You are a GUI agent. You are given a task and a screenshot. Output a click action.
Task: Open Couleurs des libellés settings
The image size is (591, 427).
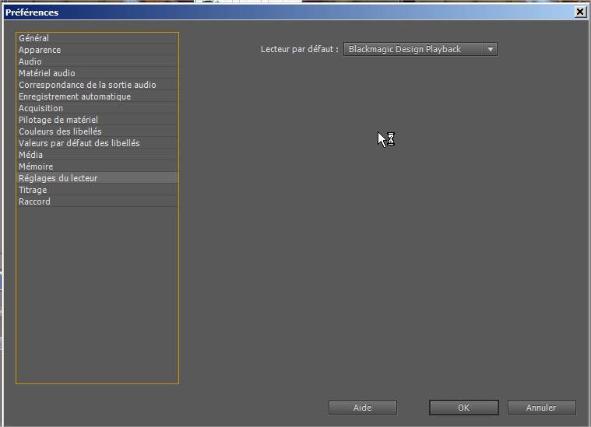97,131
